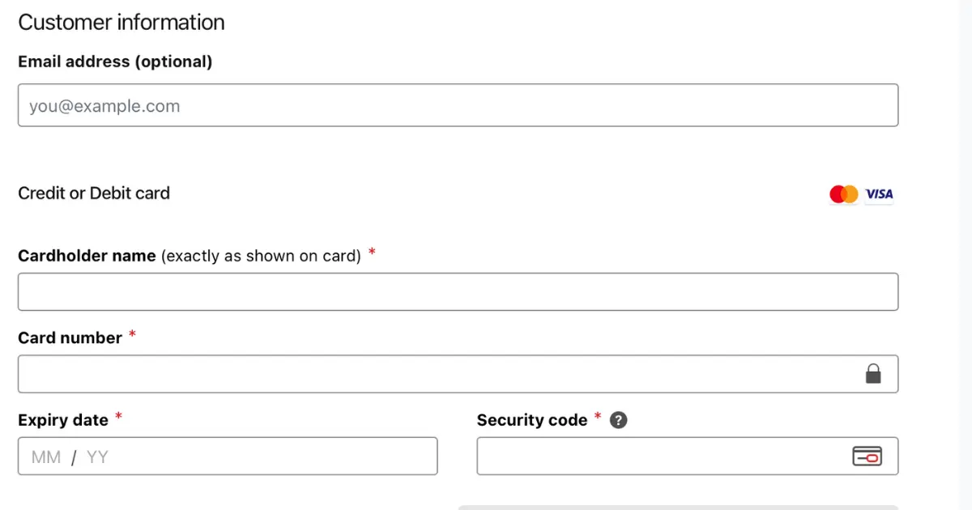Click the 'Credit or Debit card' heading

point(94,193)
